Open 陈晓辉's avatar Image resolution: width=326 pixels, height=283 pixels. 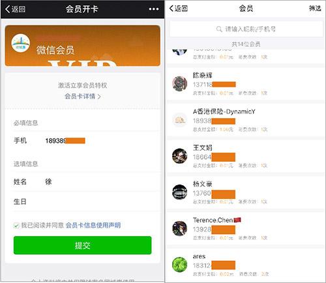coord(179,83)
